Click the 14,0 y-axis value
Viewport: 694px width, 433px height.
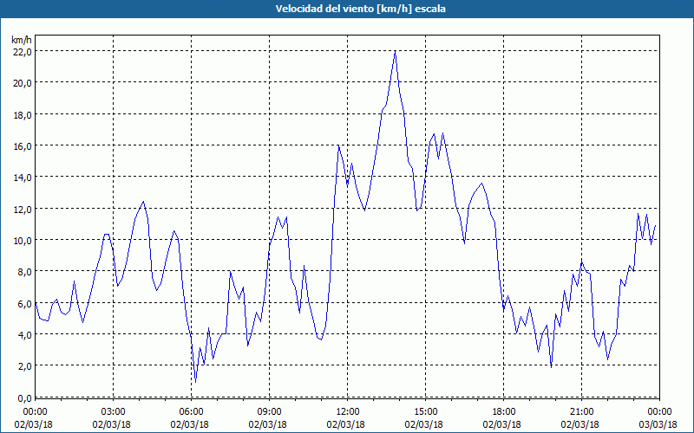coord(22,178)
